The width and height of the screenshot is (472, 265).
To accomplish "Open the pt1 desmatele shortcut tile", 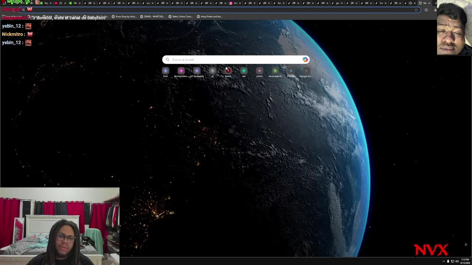I will pos(197,72).
